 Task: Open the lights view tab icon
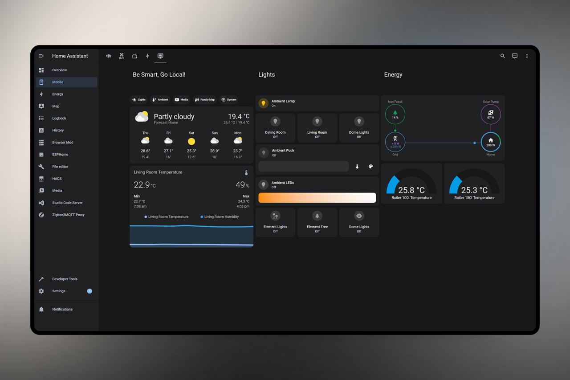[x=109, y=56]
